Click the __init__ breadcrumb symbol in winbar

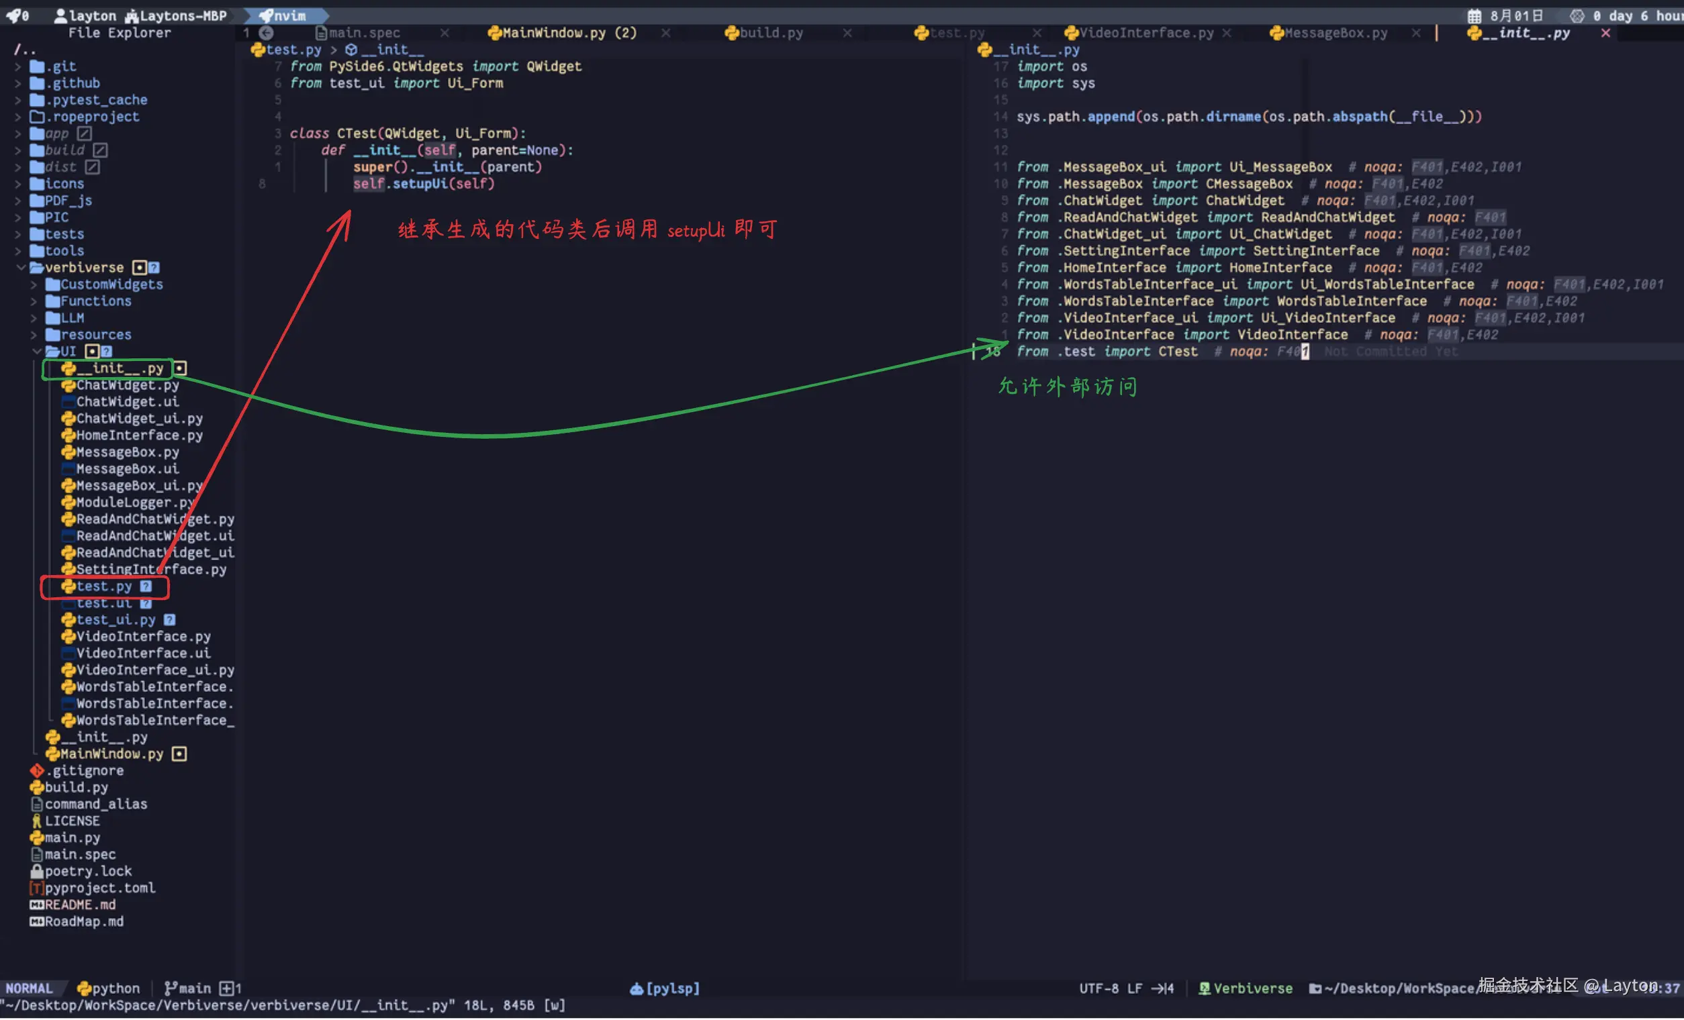(x=392, y=50)
